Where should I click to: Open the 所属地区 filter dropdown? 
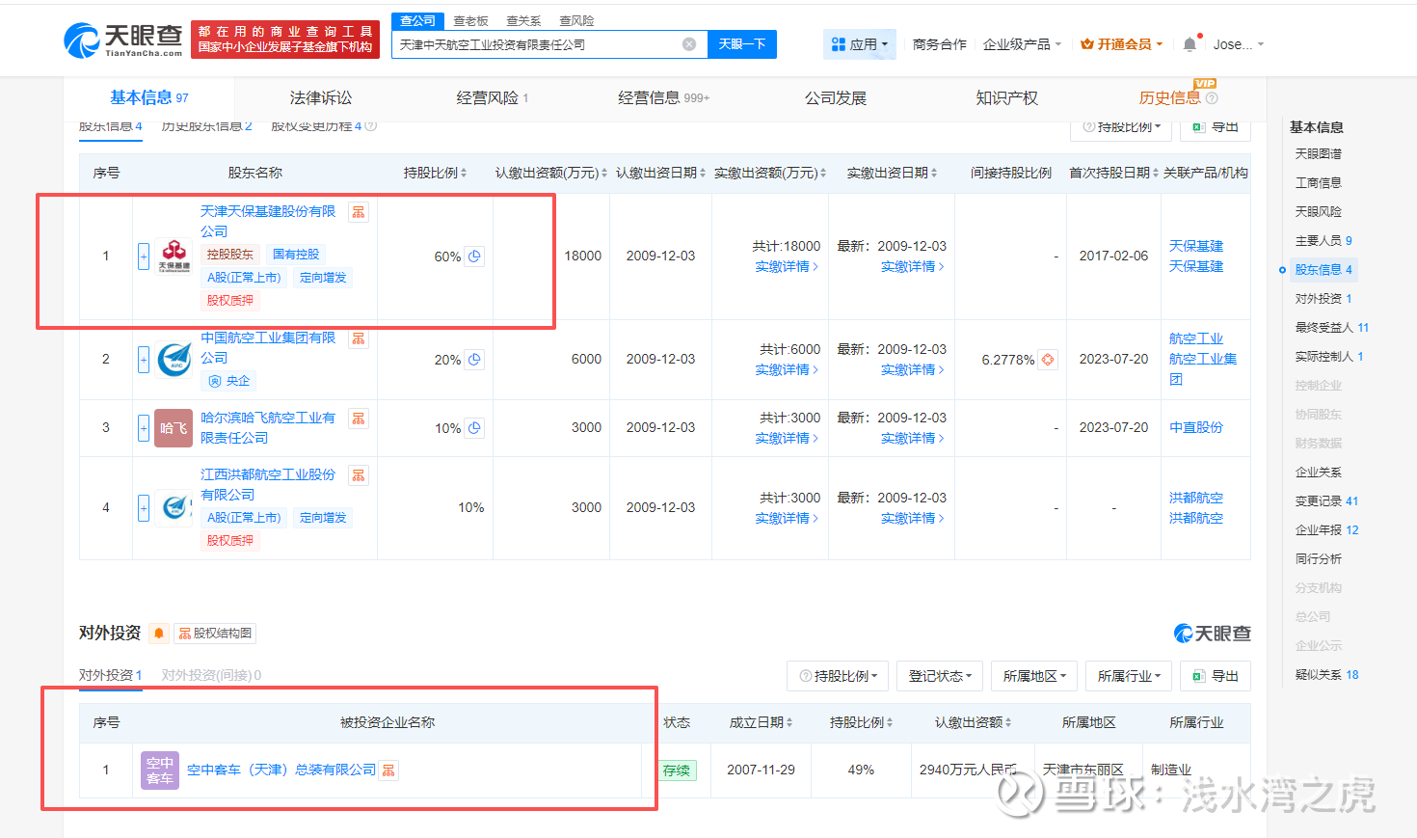pyautogui.click(x=1034, y=676)
